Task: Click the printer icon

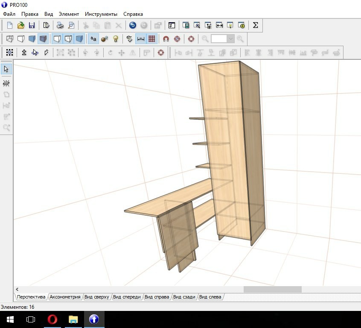Action: click(x=60, y=25)
